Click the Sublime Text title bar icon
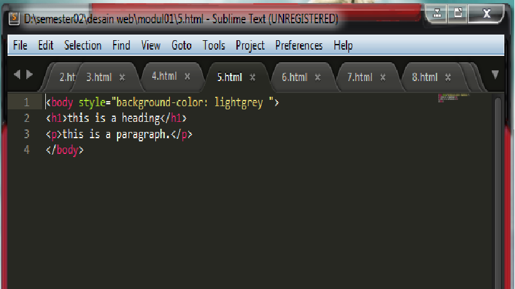The width and height of the screenshot is (515, 289). coord(14,18)
